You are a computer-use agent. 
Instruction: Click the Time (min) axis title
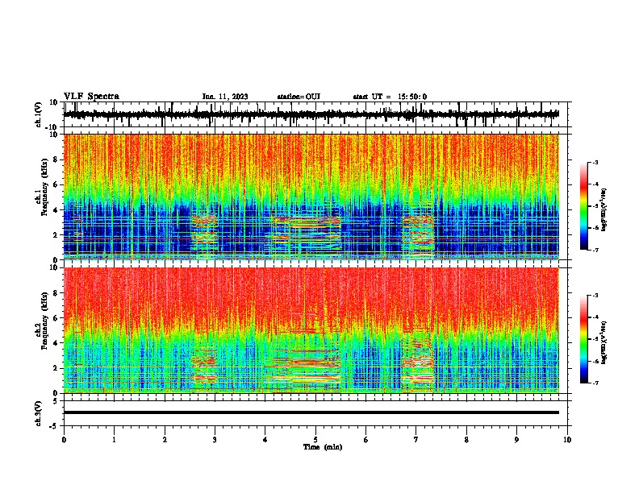coord(323,447)
